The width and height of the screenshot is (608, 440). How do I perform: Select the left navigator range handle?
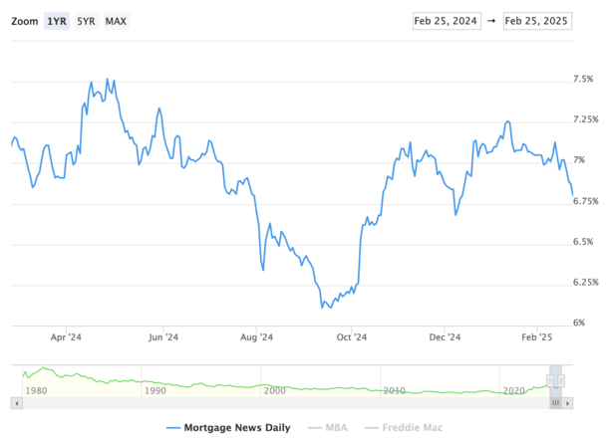(x=549, y=380)
